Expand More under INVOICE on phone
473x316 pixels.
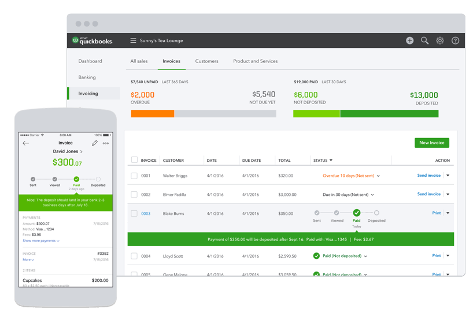point(28,259)
